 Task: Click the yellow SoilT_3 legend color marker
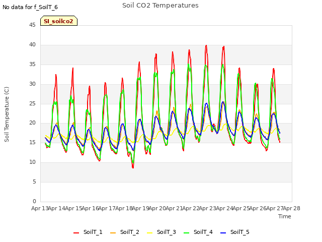click(x=150, y=233)
